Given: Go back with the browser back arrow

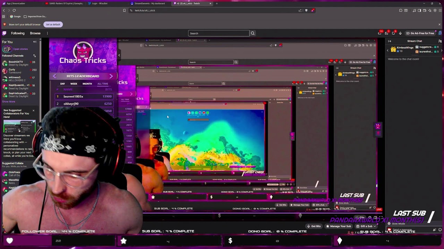Looking at the screenshot, I should (x=4, y=10).
